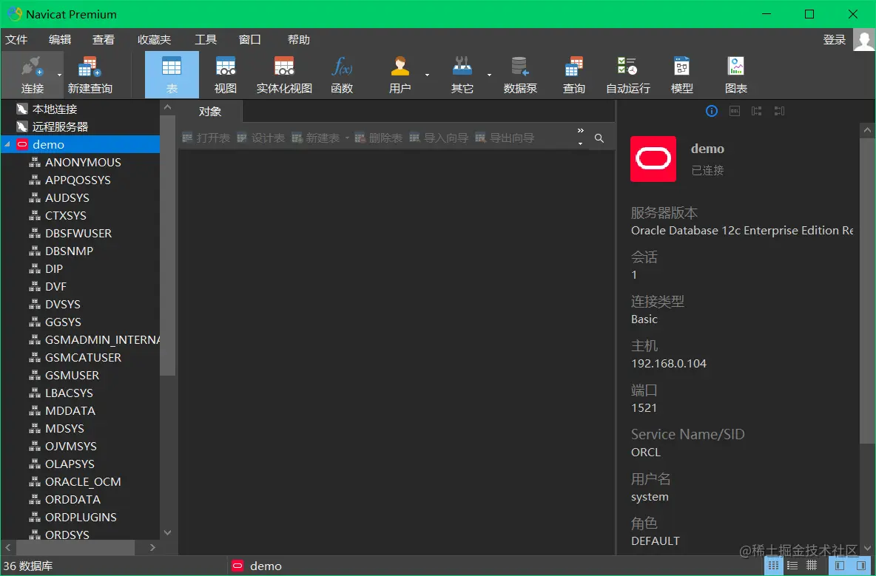Open the 用户 button dropdown arrow
Image resolution: width=876 pixels, height=576 pixels.
click(x=428, y=75)
